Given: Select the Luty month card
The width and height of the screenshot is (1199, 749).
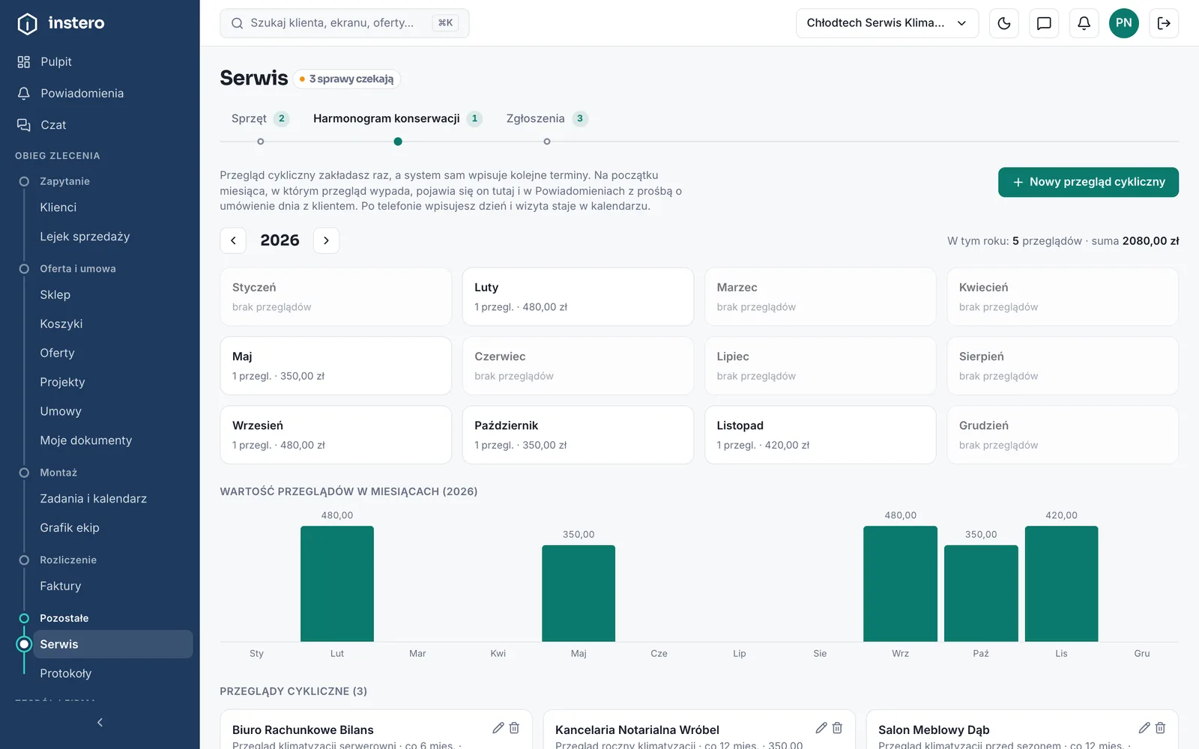Looking at the screenshot, I should [578, 297].
